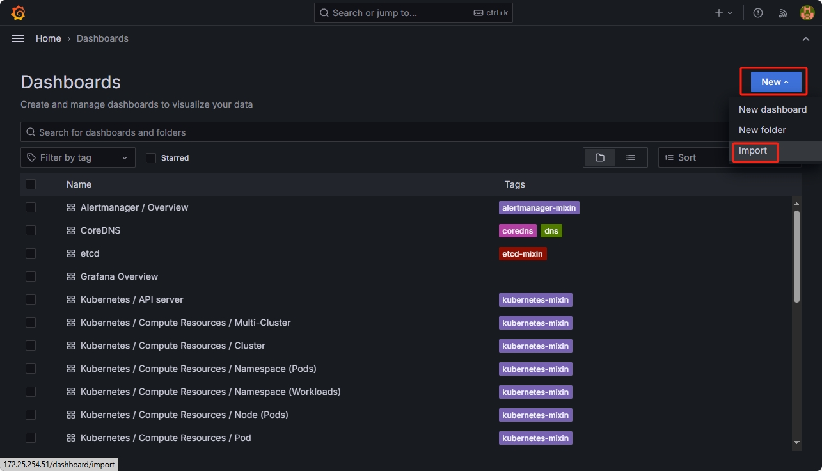The image size is (822, 471).
Task: Choose New dashboard from the menu
Action: (x=773, y=109)
